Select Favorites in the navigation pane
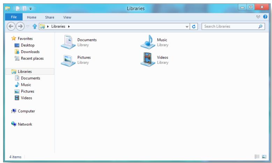The width and height of the screenshot is (272, 163). tap(25, 38)
